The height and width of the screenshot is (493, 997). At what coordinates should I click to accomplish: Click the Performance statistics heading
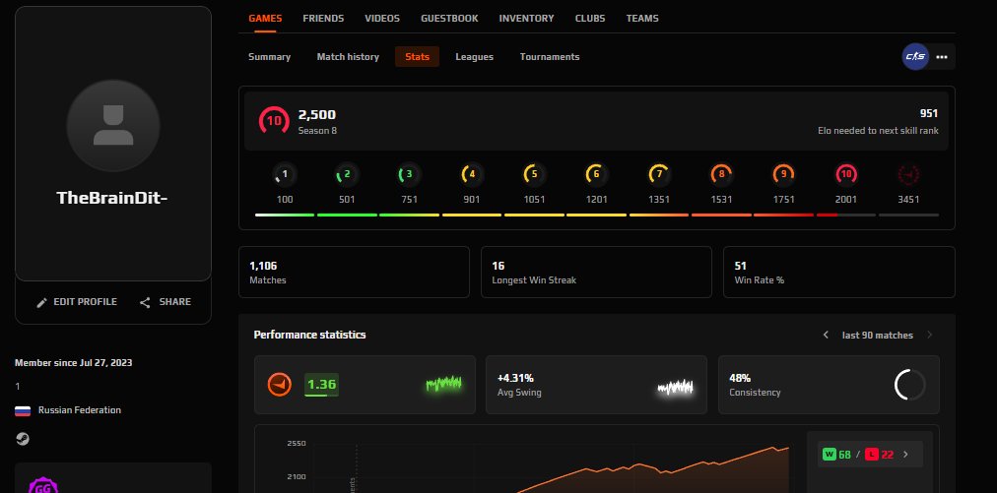coord(309,335)
